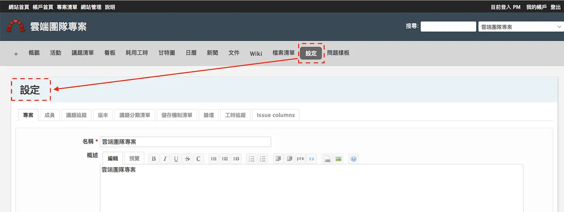This screenshot has height=212, width=564.
Task: Insert preformatted text with pre button
Action: 301,159
